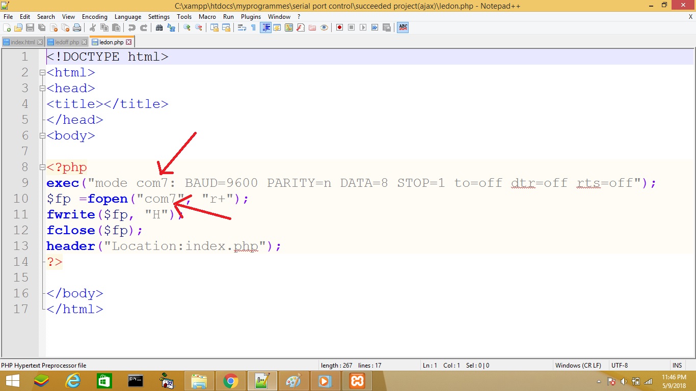696x391 pixels.
Task: Toggle synchronize vertical scrolling
Action: (215, 27)
